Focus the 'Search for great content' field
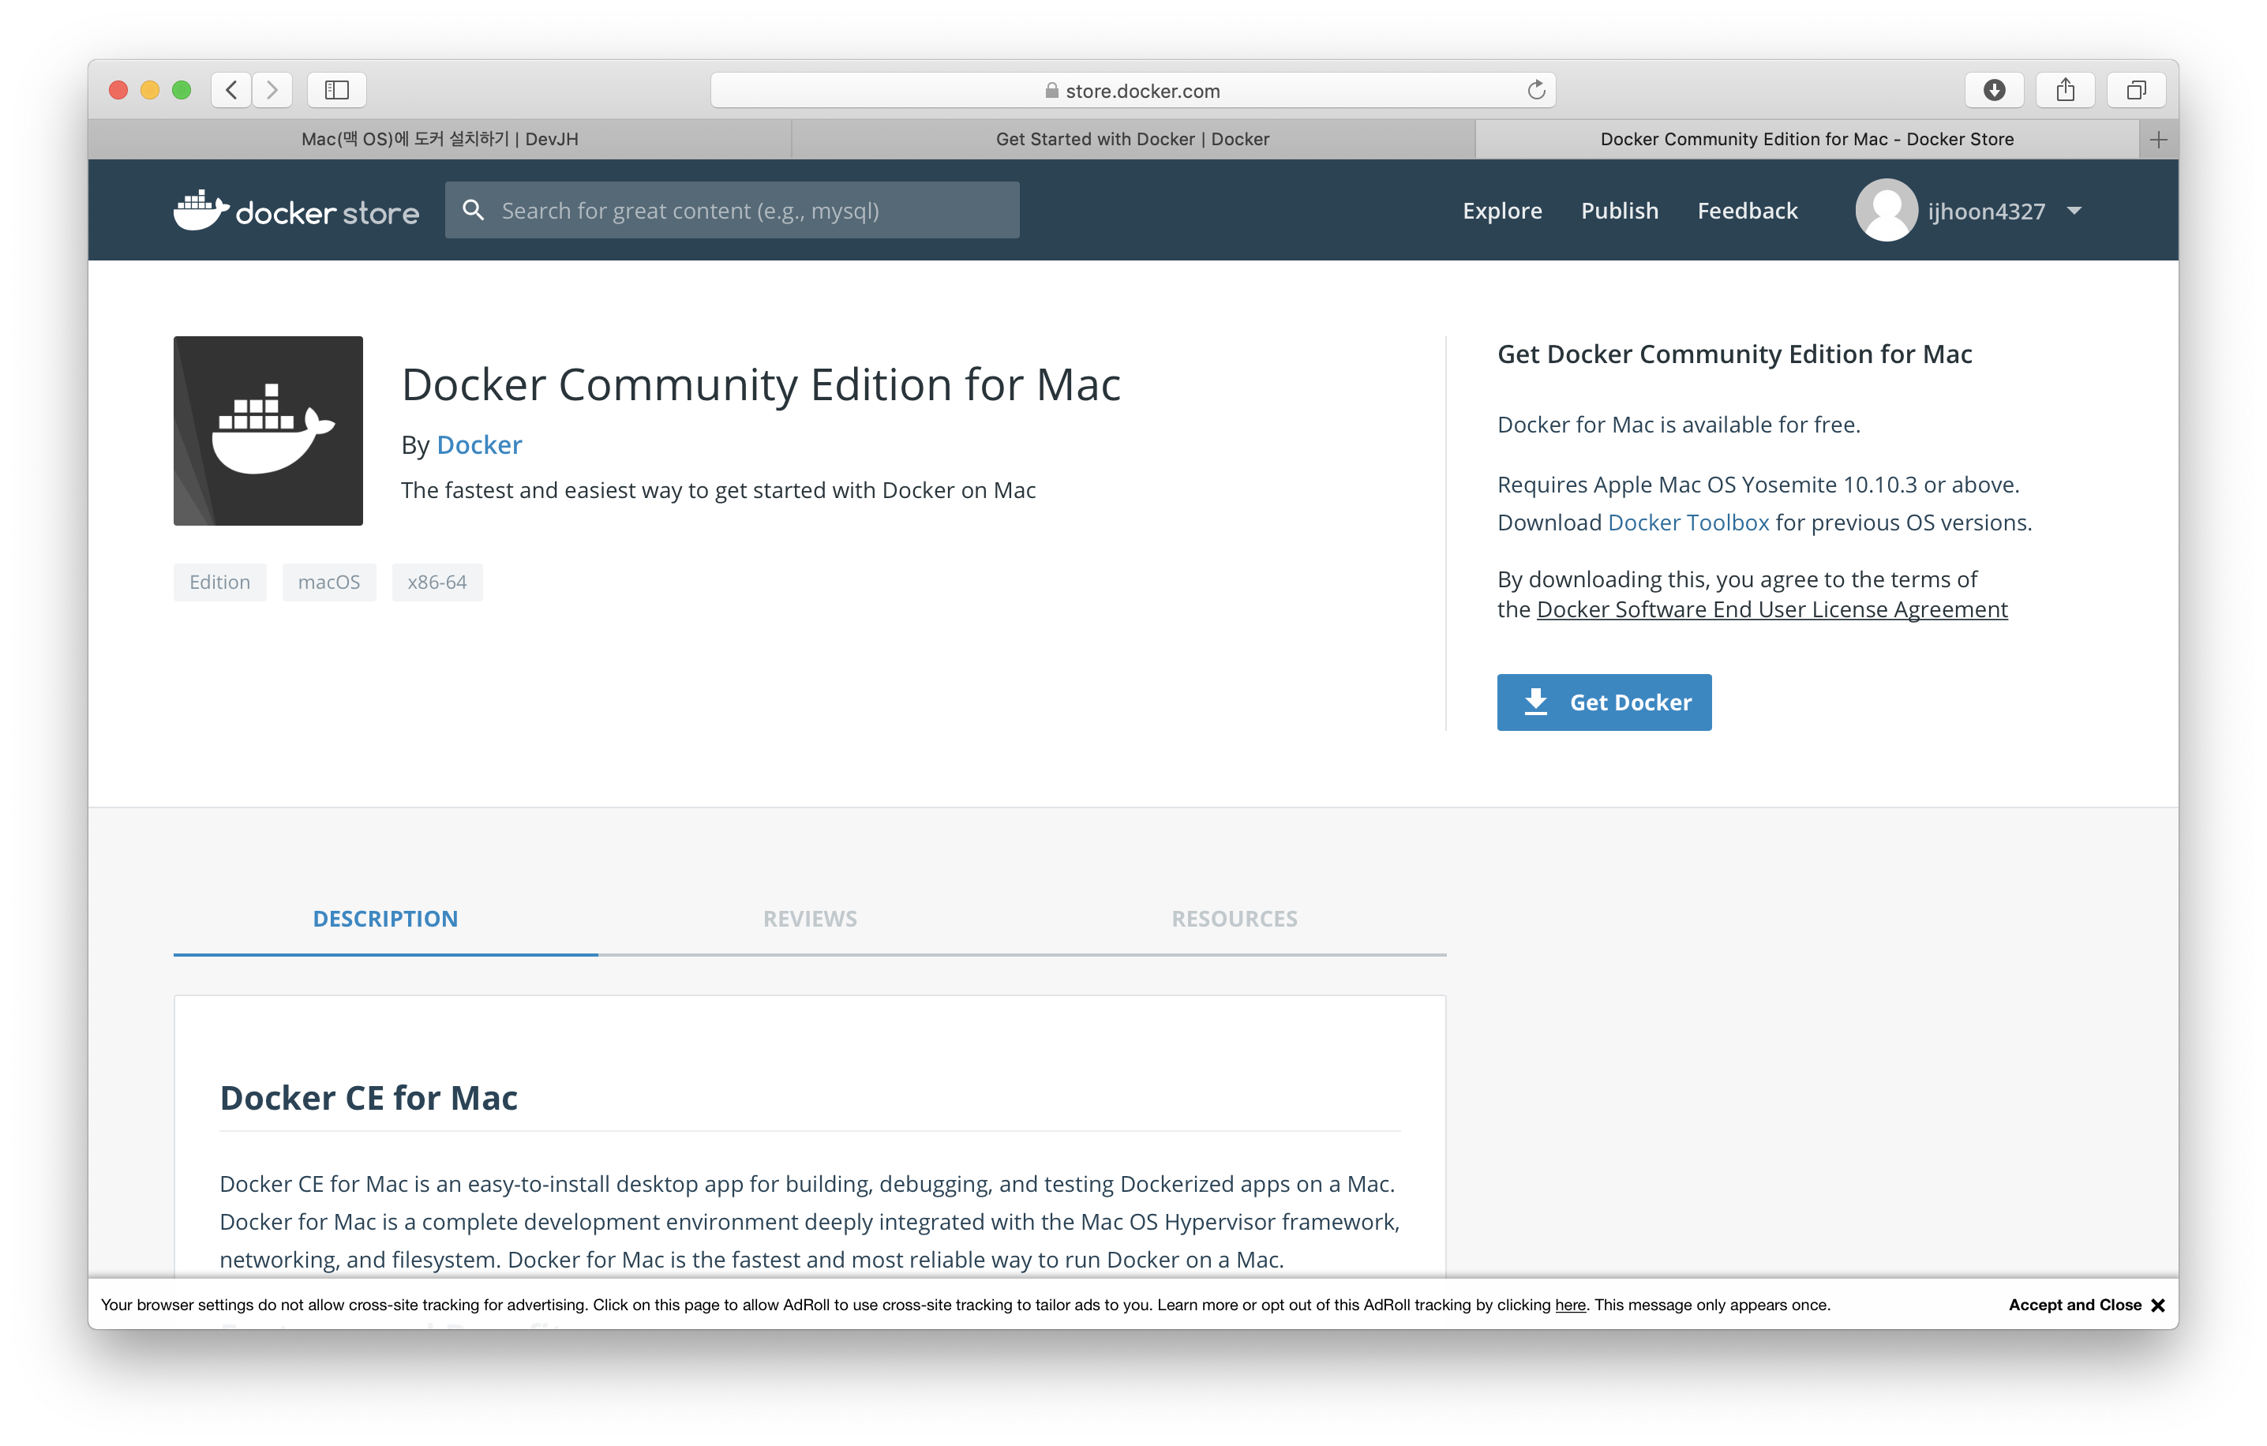 732,210
